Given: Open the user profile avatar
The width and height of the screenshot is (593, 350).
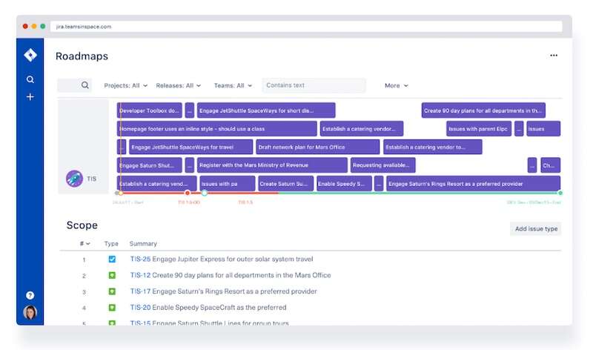Looking at the screenshot, I should pos(30,312).
